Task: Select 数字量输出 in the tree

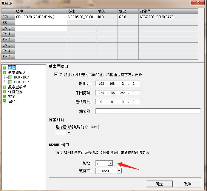Action: tap(17, 87)
